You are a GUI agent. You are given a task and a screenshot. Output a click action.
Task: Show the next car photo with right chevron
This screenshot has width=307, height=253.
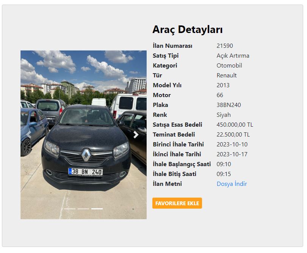(136, 135)
